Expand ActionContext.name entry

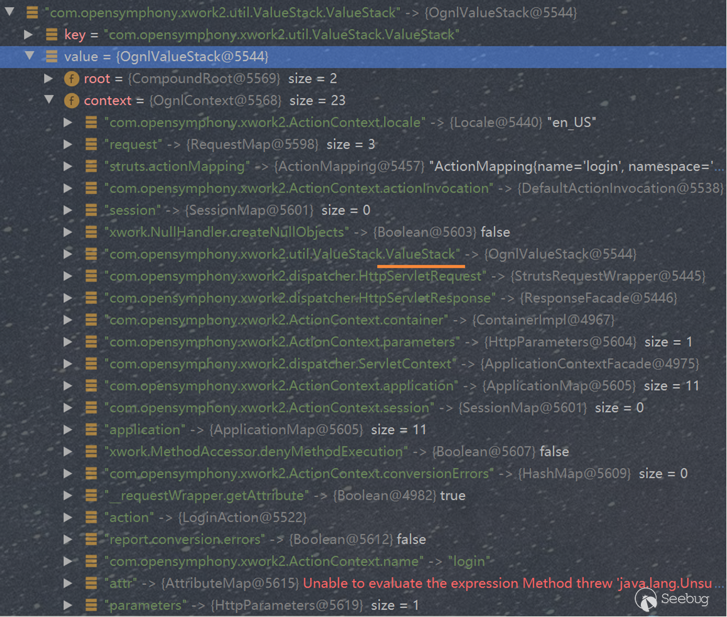68,561
